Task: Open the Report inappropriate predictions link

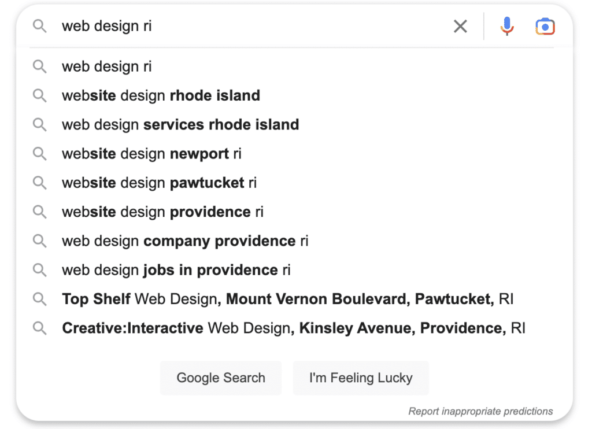Action: point(480,411)
